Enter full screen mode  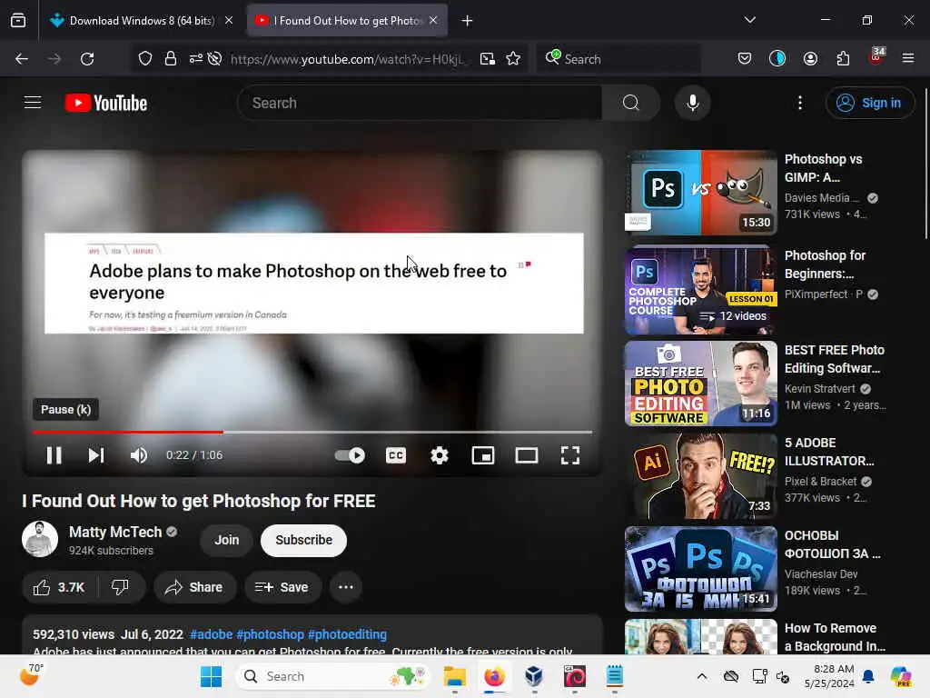click(x=570, y=455)
